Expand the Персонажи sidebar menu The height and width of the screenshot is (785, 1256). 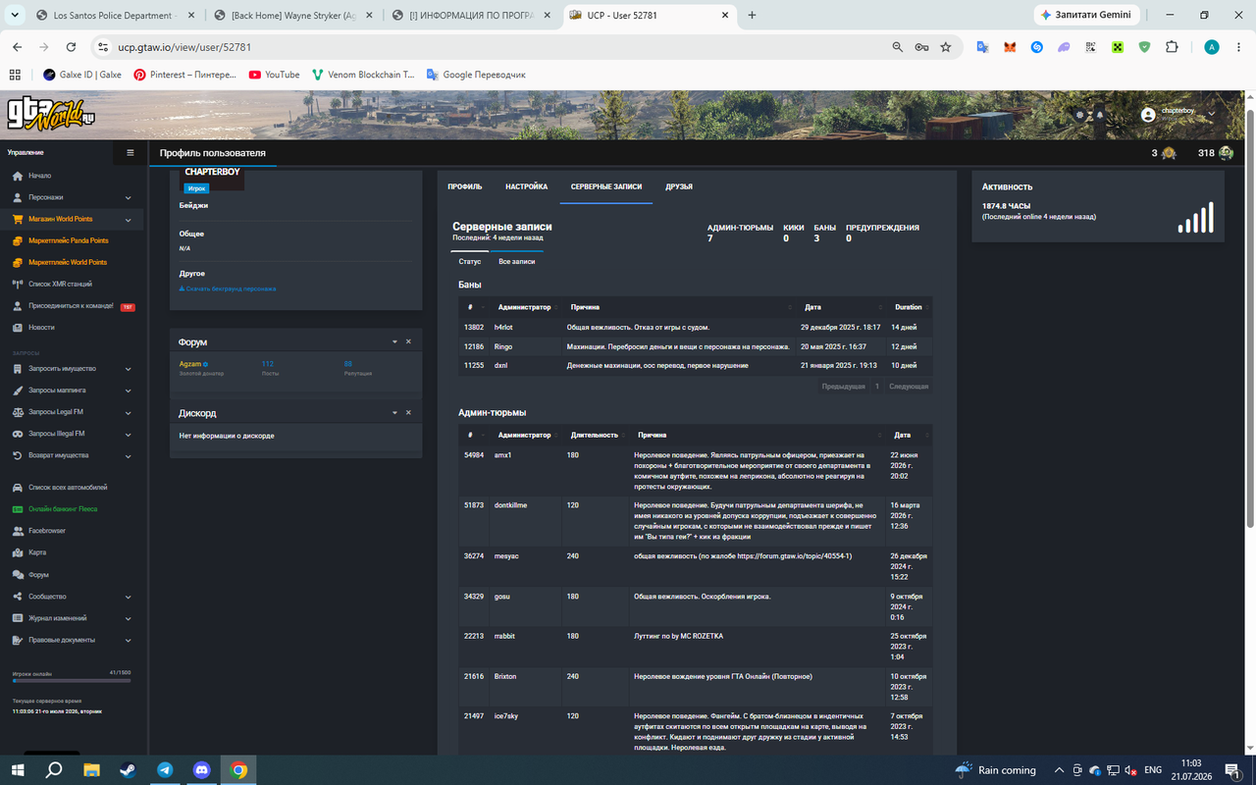72,197
